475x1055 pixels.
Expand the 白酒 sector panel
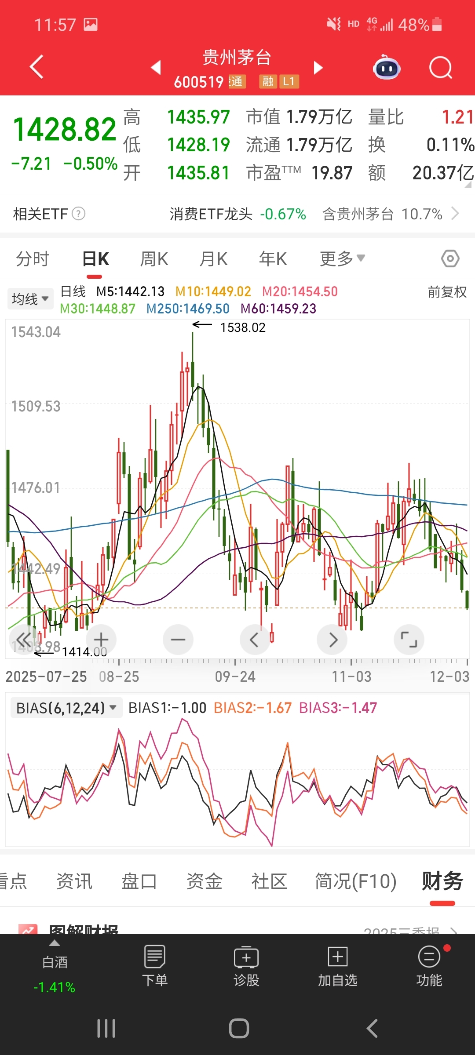(55, 966)
